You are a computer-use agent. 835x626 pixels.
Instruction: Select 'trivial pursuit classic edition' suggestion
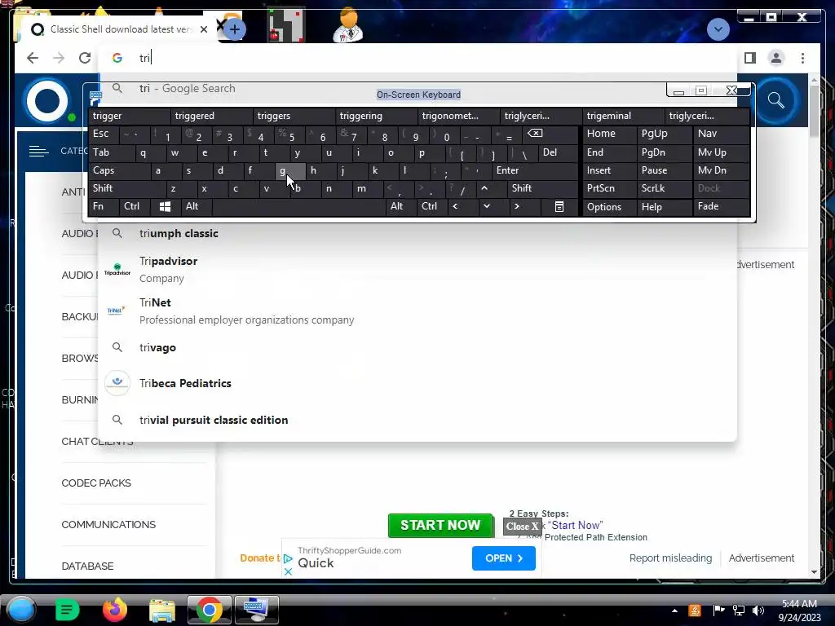click(417, 420)
